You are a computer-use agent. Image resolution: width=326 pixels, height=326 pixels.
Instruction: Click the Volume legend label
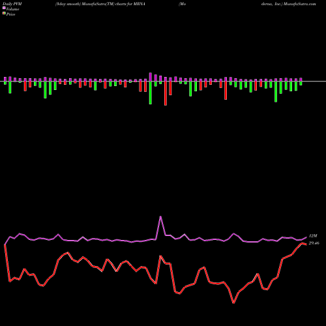pos(12,9)
